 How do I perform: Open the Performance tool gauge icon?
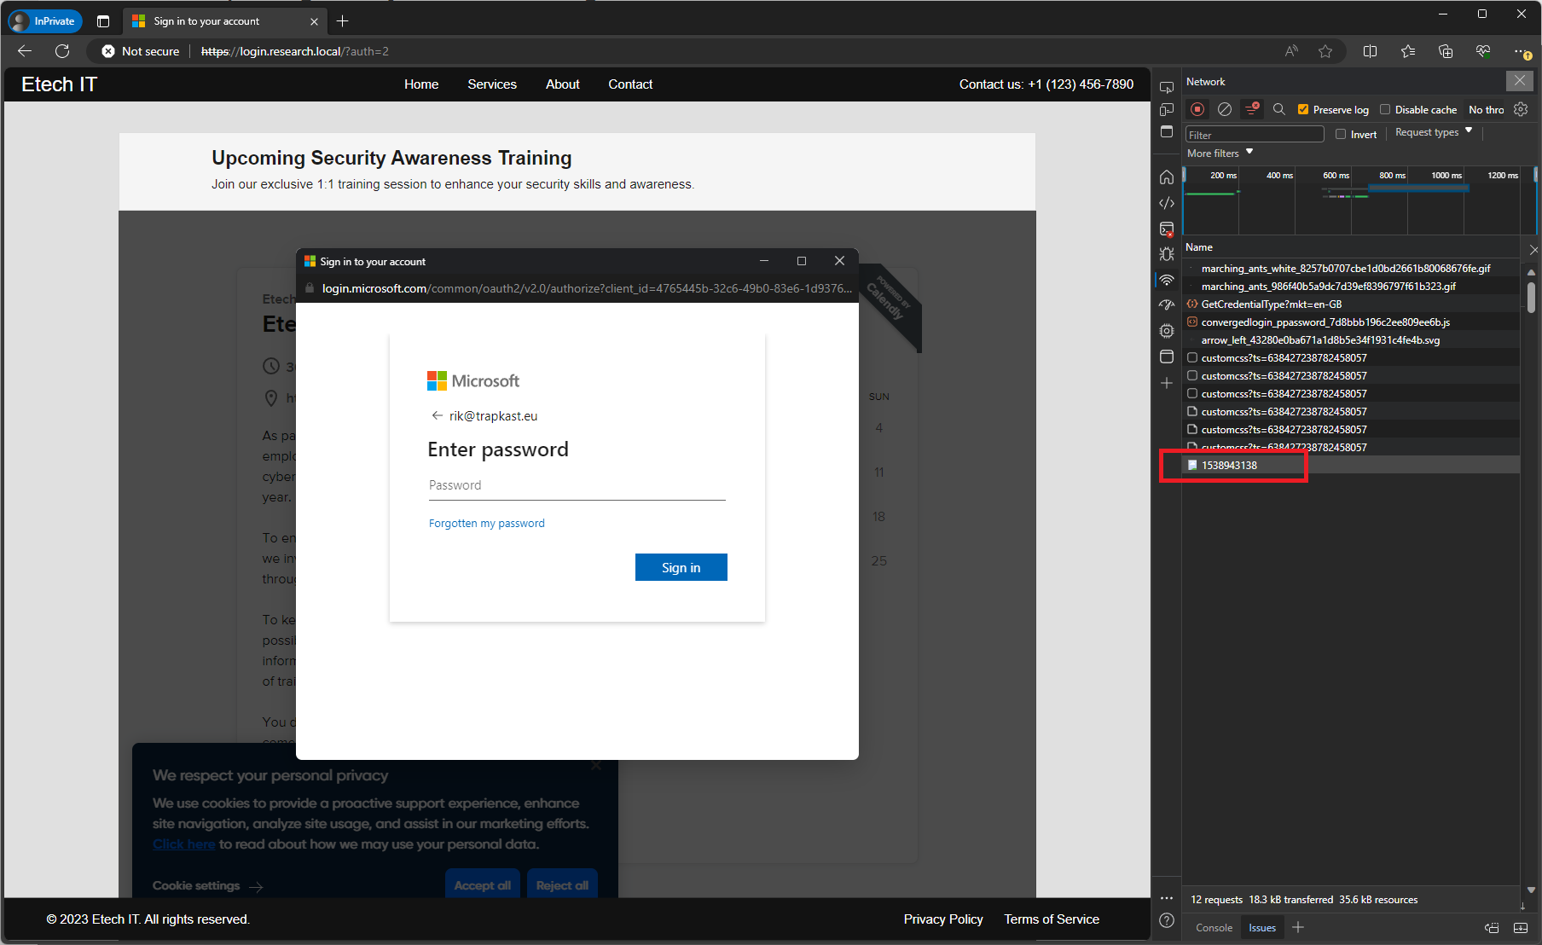coord(1167,305)
